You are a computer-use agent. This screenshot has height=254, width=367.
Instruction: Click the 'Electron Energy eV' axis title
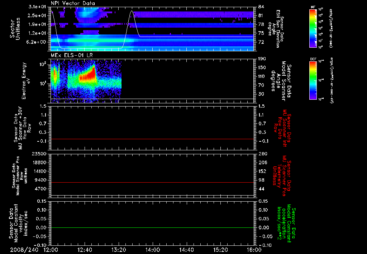[25, 81]
